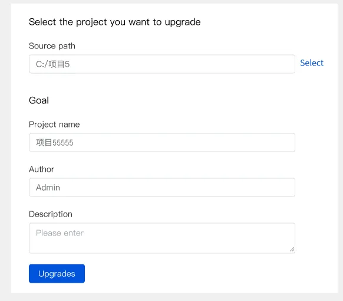Place cursor on the C:/项目5 path text

(52, 64)
